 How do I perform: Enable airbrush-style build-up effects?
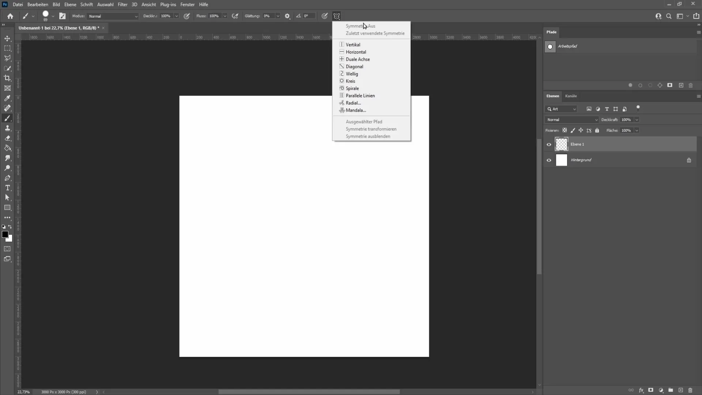point(235,16)
